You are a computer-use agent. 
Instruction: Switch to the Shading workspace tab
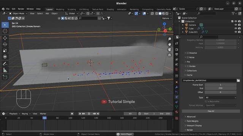click(110, 9)
